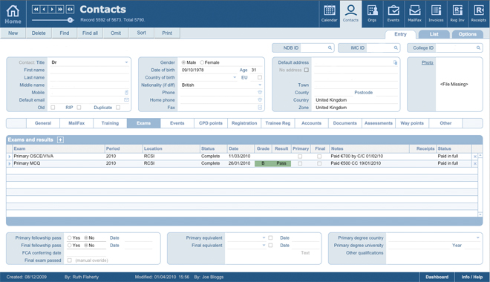Search by NDB ID magnifier icon

coord(330,47)
